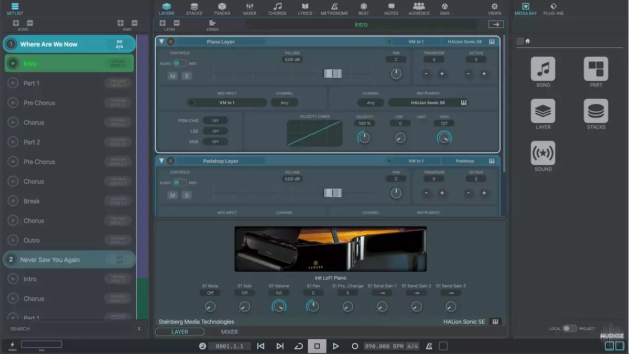Add a new layer with Layer plus icon
629x354 pixels.
click(162, 23)
